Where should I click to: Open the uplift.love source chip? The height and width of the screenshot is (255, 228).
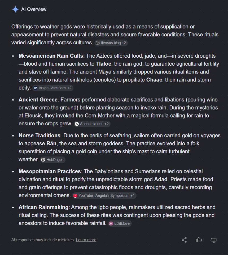pyautogui.click(x=120, y=223)
